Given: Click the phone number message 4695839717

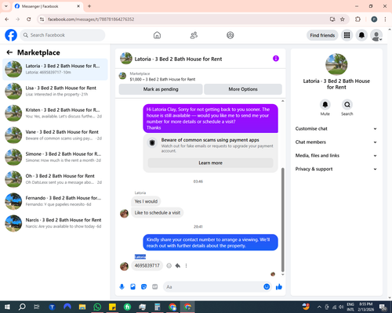Looking at the screenshot, I should click(147, 265).
